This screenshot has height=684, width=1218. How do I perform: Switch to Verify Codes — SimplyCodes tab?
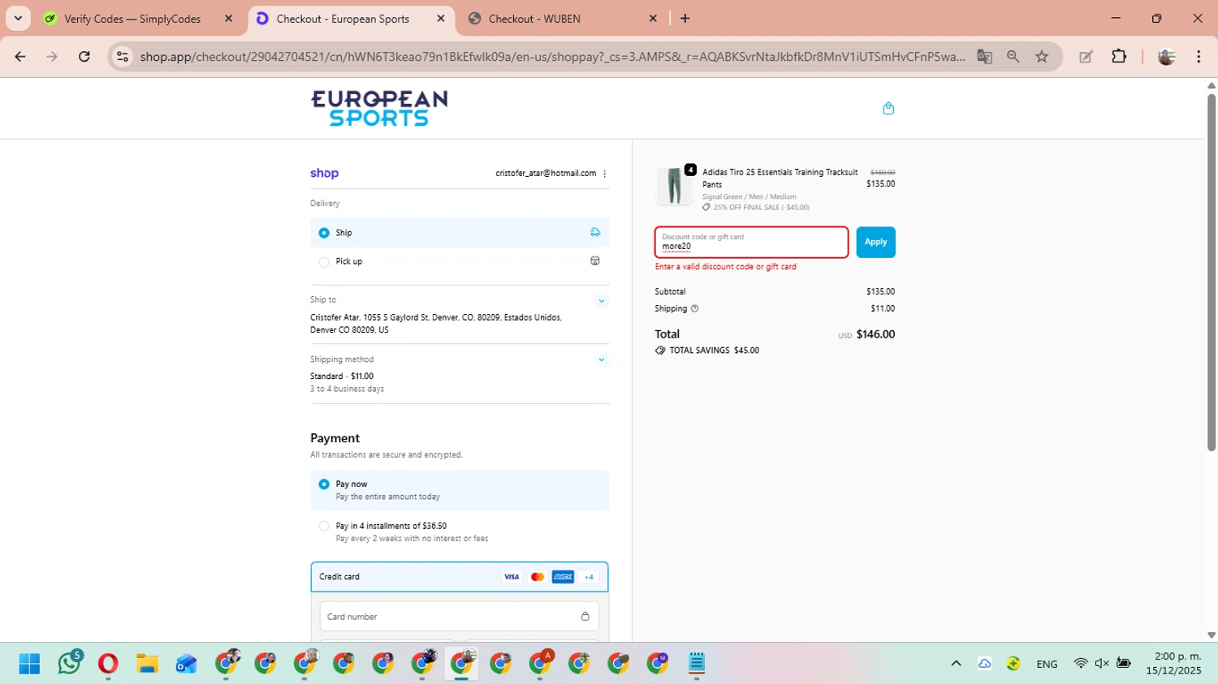point(132,19)
